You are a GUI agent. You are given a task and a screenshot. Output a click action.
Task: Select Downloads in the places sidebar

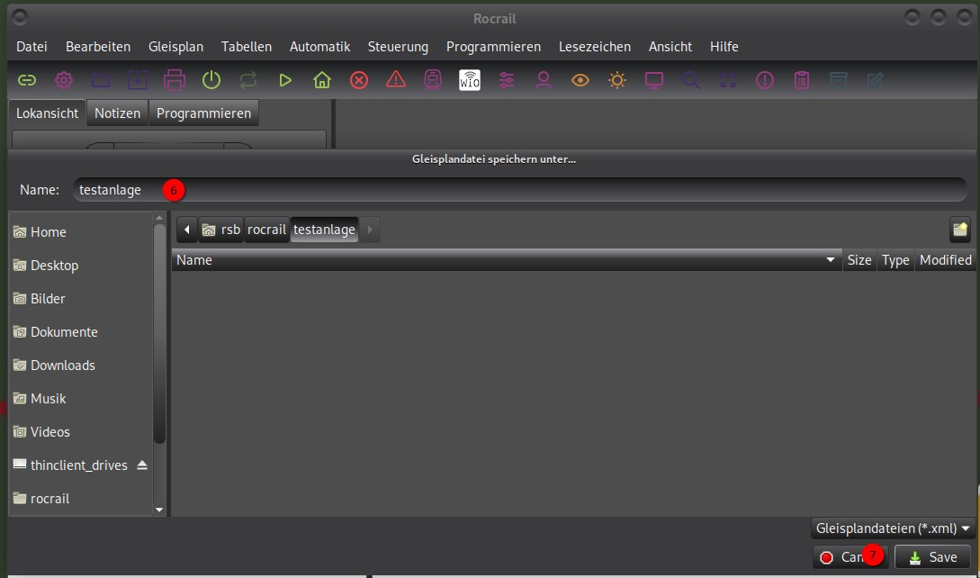tap(62, 366)
